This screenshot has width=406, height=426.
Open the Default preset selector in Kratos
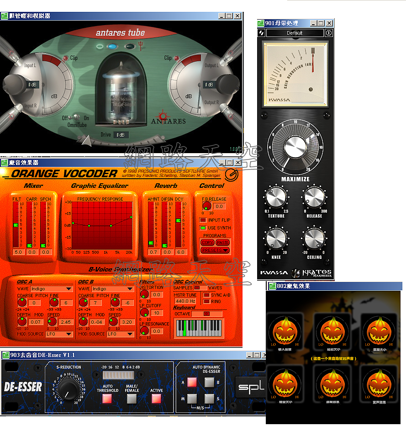click(295, 33)
